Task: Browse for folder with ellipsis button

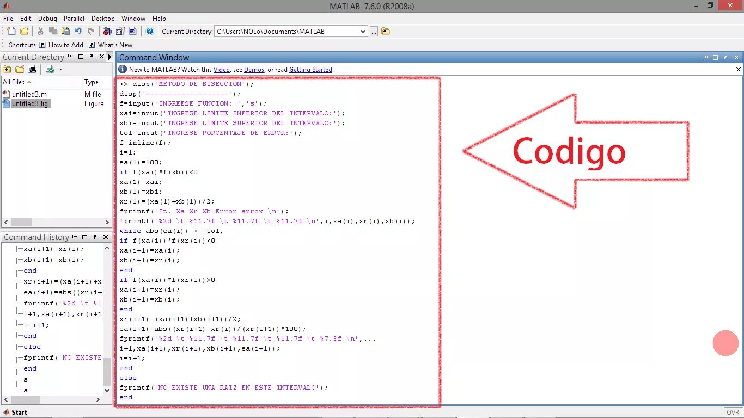Action: [374, 32]
